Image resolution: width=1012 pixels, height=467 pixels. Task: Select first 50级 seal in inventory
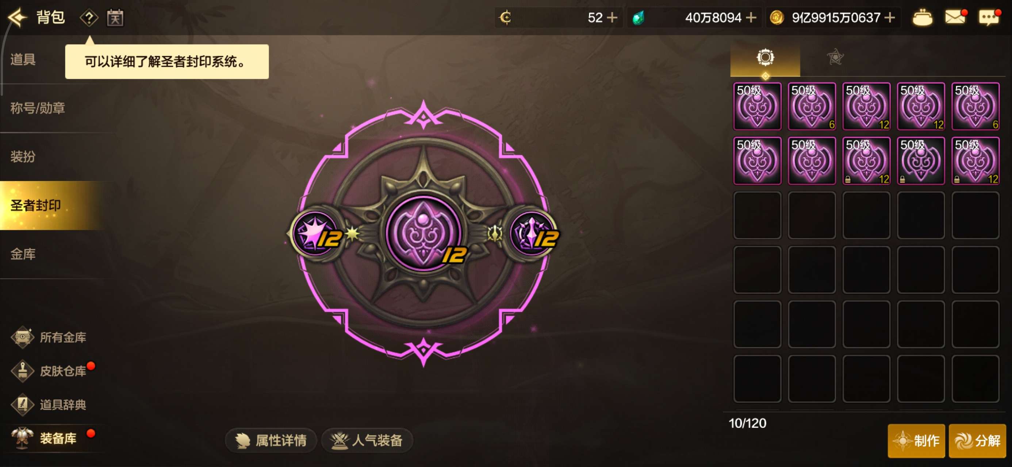(757, 106)
